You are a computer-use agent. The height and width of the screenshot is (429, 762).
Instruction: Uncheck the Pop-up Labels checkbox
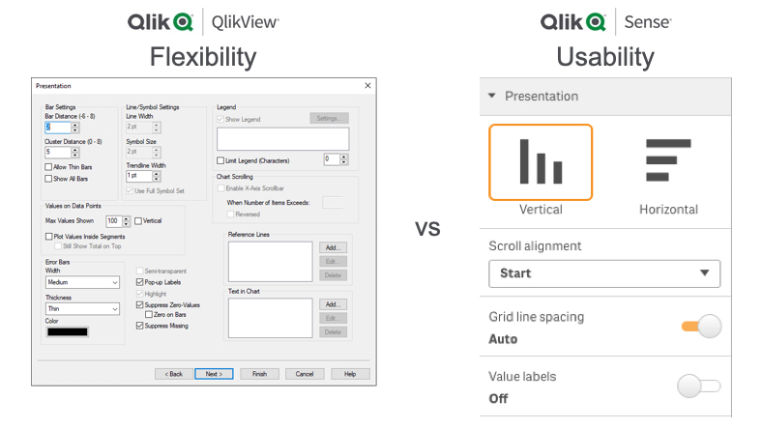point(140,282)
